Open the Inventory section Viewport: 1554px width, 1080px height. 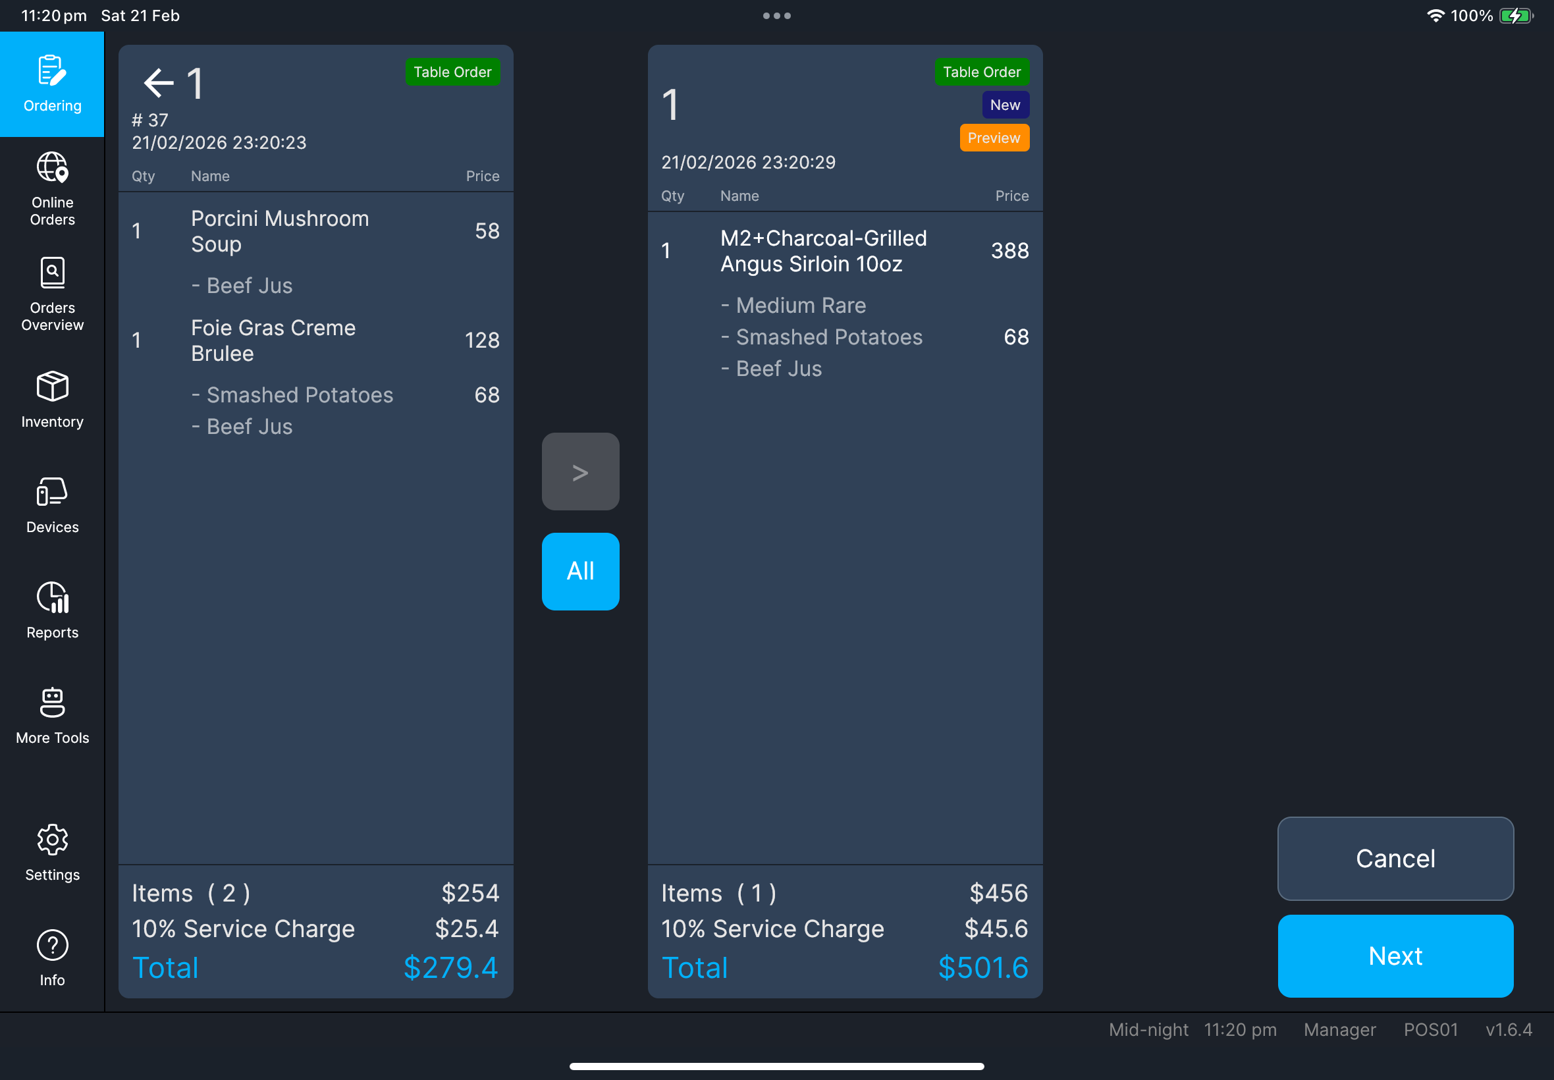(51, 399)
